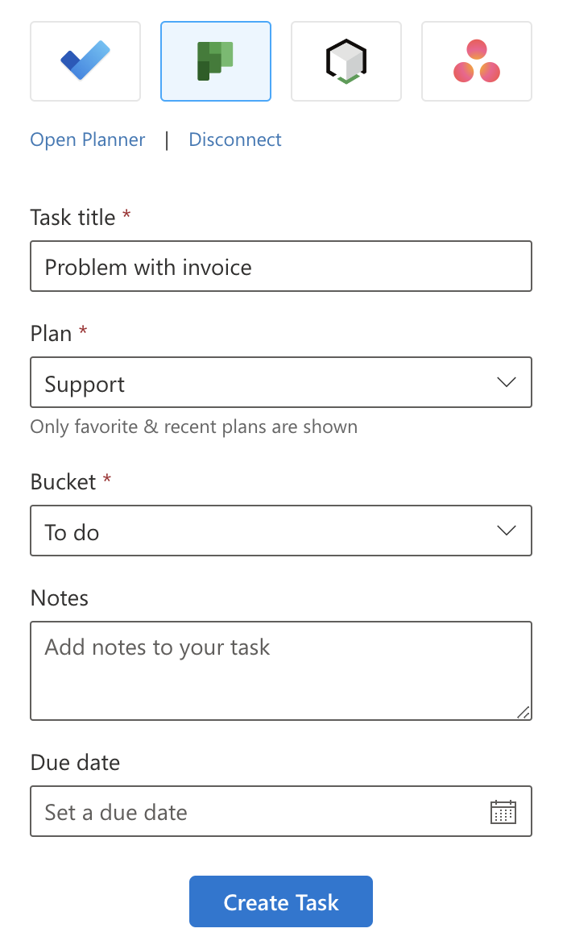Select the green Planner app icon

[216, 61]
